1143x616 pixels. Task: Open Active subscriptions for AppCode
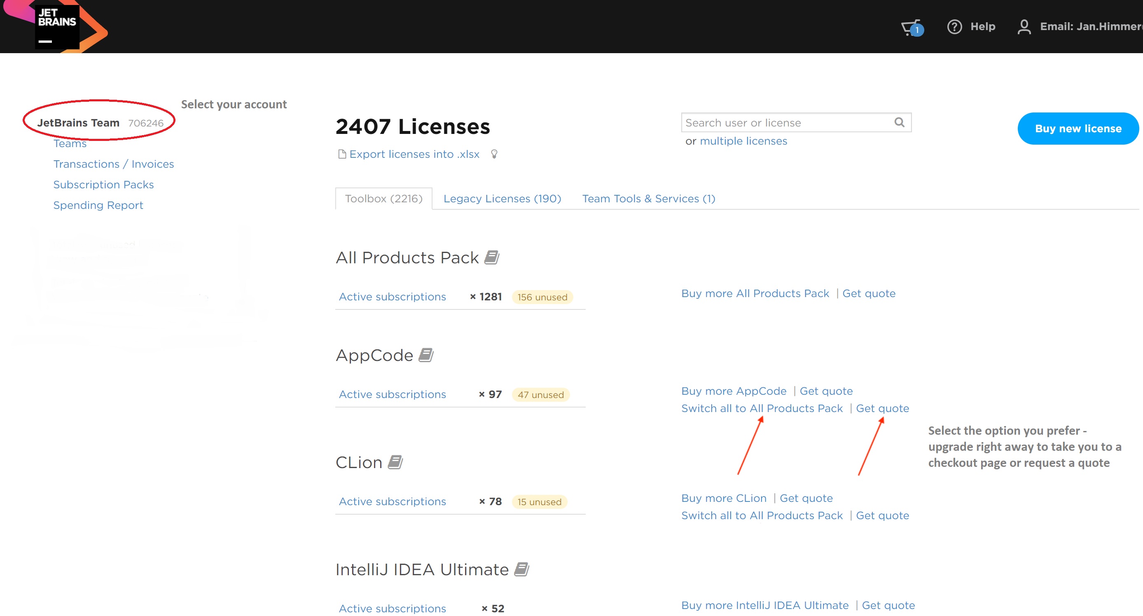pyautogui.click(x=392, y=394)
